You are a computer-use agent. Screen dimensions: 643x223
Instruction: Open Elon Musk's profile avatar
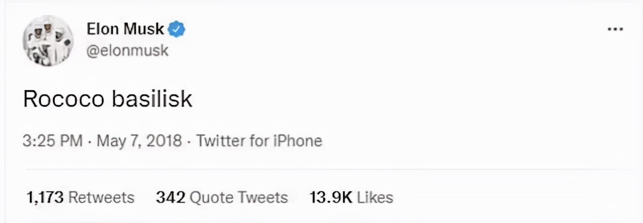(x=47, y=41)
